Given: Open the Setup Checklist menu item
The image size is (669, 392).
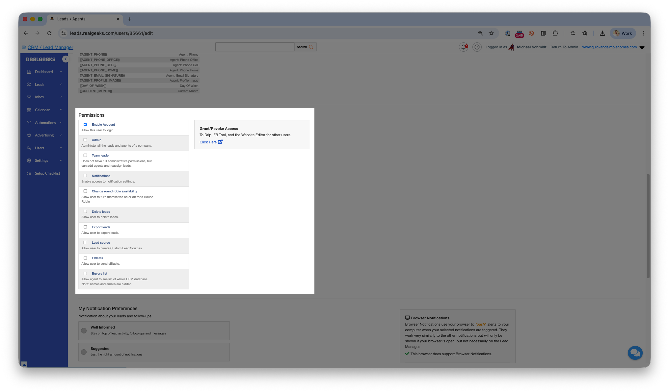Looking at the screenshot, I should point(47,173).
